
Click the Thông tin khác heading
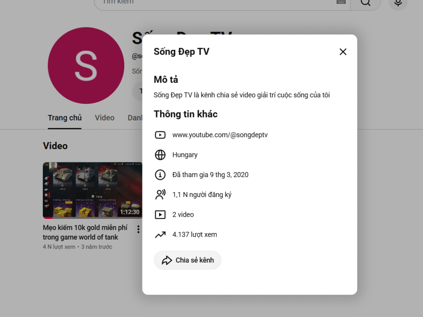tap(185, 114)
